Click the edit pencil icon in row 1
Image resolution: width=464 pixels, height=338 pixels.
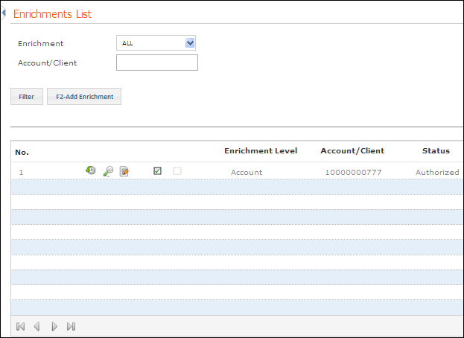click(x=124, y=171)
